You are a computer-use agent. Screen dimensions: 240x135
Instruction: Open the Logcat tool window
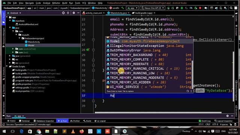pyautogui.click(x=100, y=121)
